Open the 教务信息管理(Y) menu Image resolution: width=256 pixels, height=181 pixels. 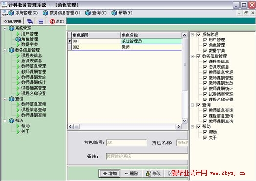pos(62,13)
